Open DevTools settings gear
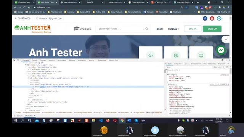Screen dimensions: 244x137 [222, 60]
